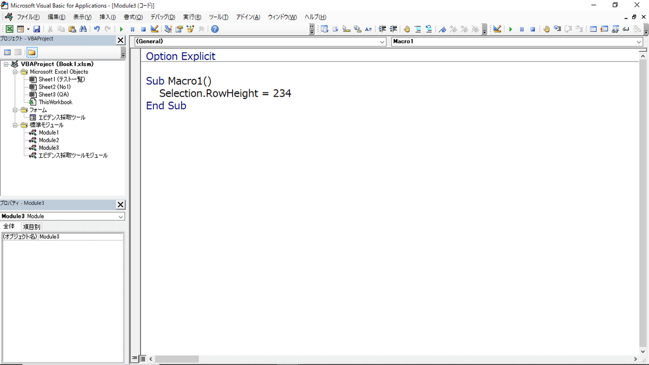Click the code editor horizontal scrollbar thumb
Viewport: 649px width, 365px height.
[x=177, y=359]
